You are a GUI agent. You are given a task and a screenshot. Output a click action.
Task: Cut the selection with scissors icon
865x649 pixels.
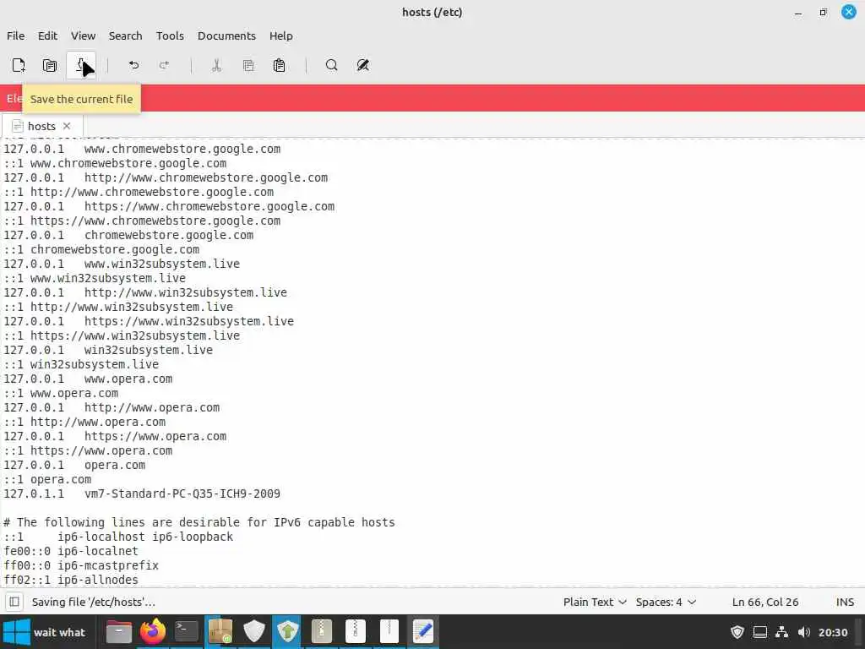click(216, 65)
